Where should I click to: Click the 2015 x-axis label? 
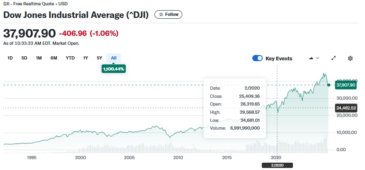coord(227,157)
